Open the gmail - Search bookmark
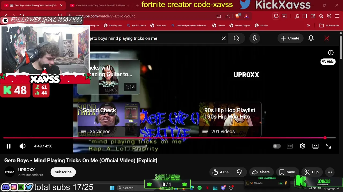343x192 pixels. pyautogui.click(x=136, y=26)
